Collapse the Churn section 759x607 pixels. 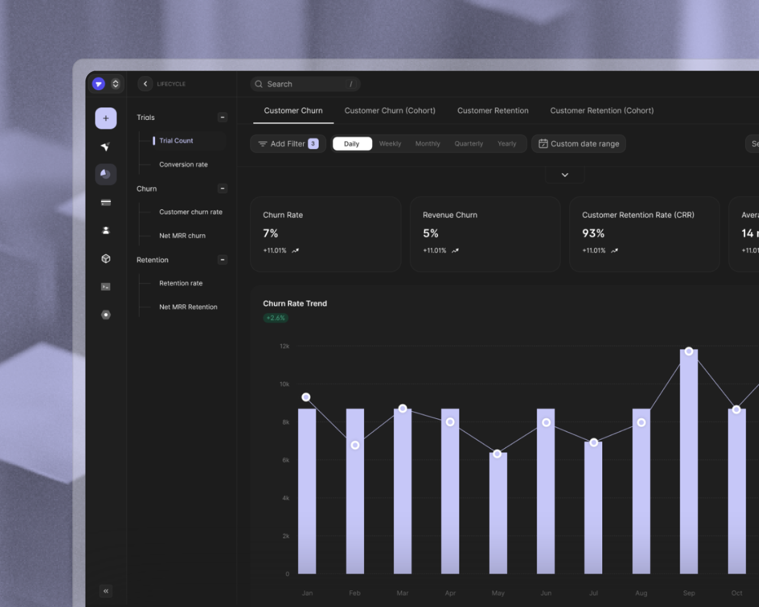point(223,189)
